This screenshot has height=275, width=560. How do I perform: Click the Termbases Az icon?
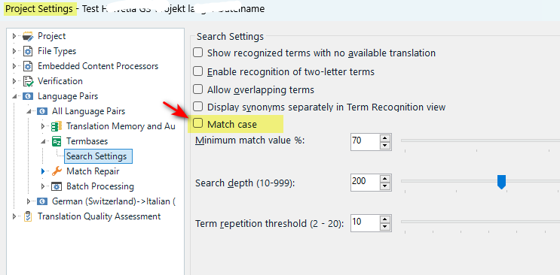coord(57,141)
